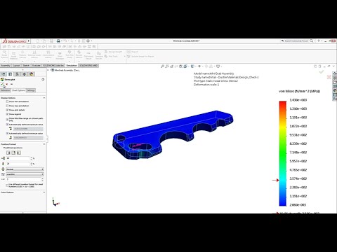This screenshot has width=337, height=252.
Task: Switch to the SOLIDWORKS Add-Ins tab
Action: (53, 66)
